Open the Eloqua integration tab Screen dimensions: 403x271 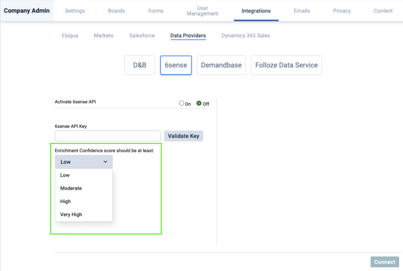pyautogui.click(x=70, y=36)
